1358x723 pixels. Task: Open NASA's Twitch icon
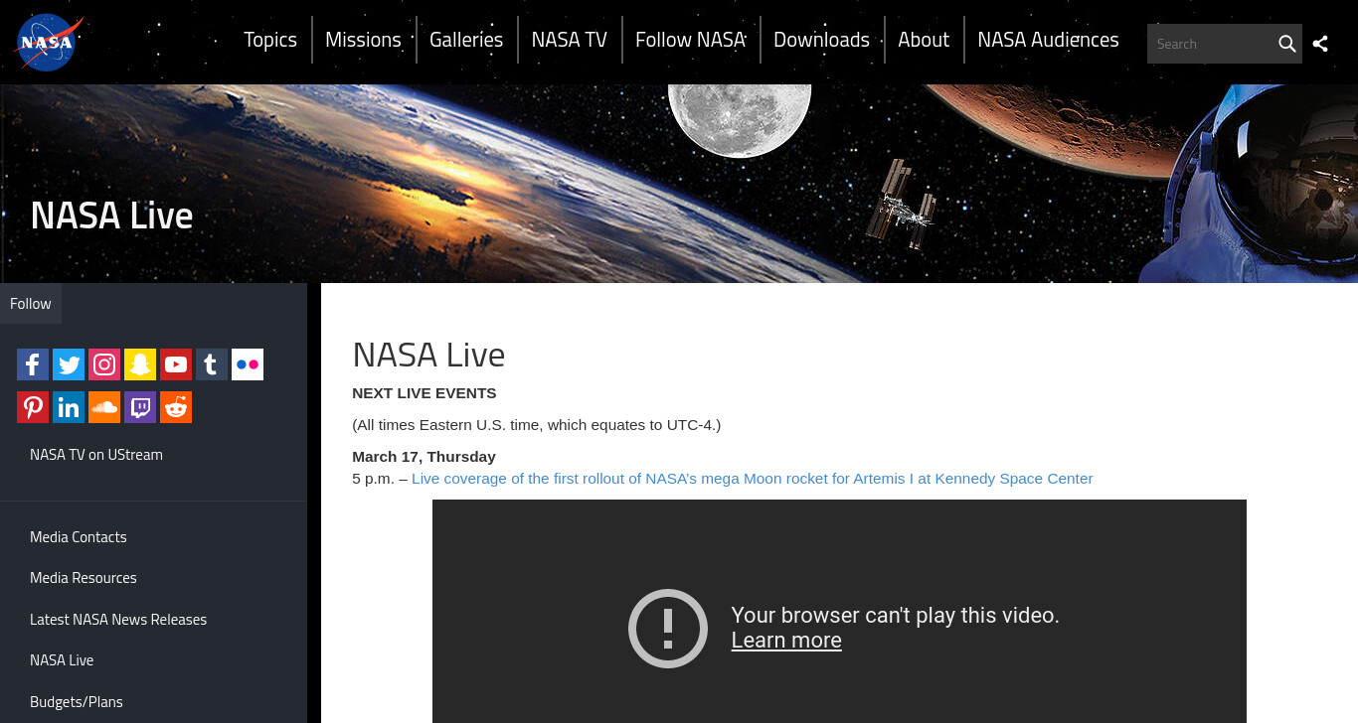tap(140, 407)
